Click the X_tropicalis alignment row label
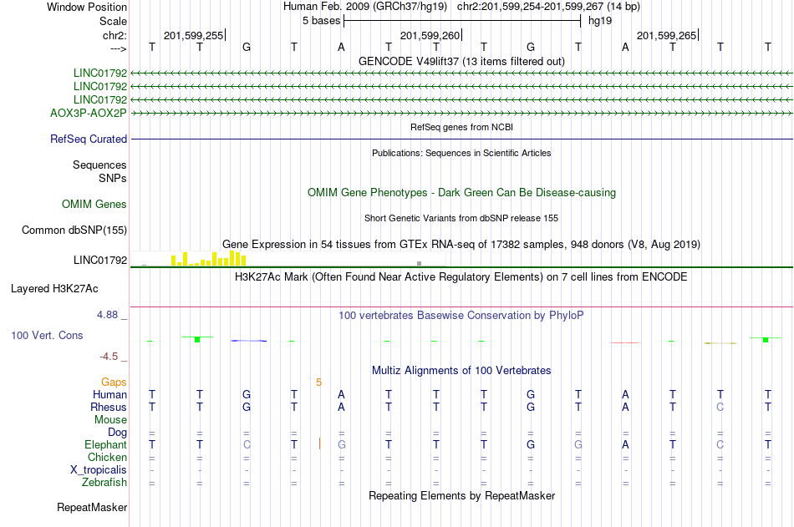The height and width of the screenshot is (527, 794). [x=99, y=470]
